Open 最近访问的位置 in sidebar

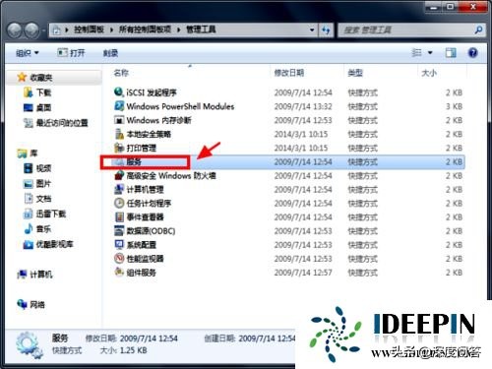56,123
